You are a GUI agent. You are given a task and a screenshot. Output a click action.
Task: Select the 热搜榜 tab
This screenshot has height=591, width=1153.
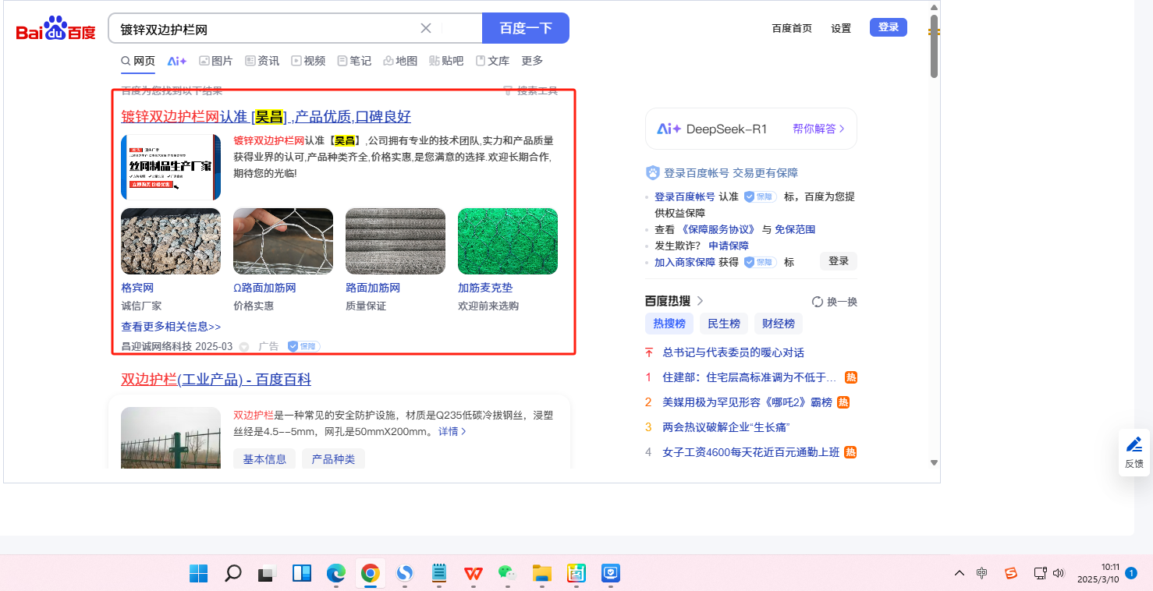(x=669, y=324)
